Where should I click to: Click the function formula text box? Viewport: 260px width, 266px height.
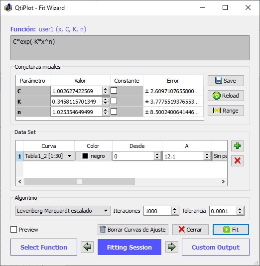pos(130,48)
